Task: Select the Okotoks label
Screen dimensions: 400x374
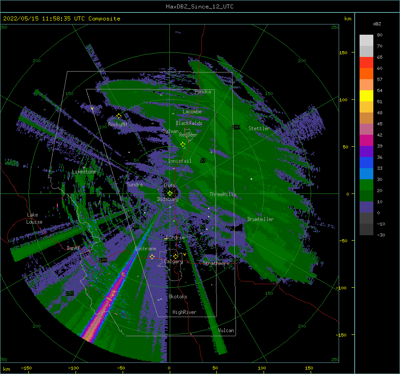Action: pos(178,297)
